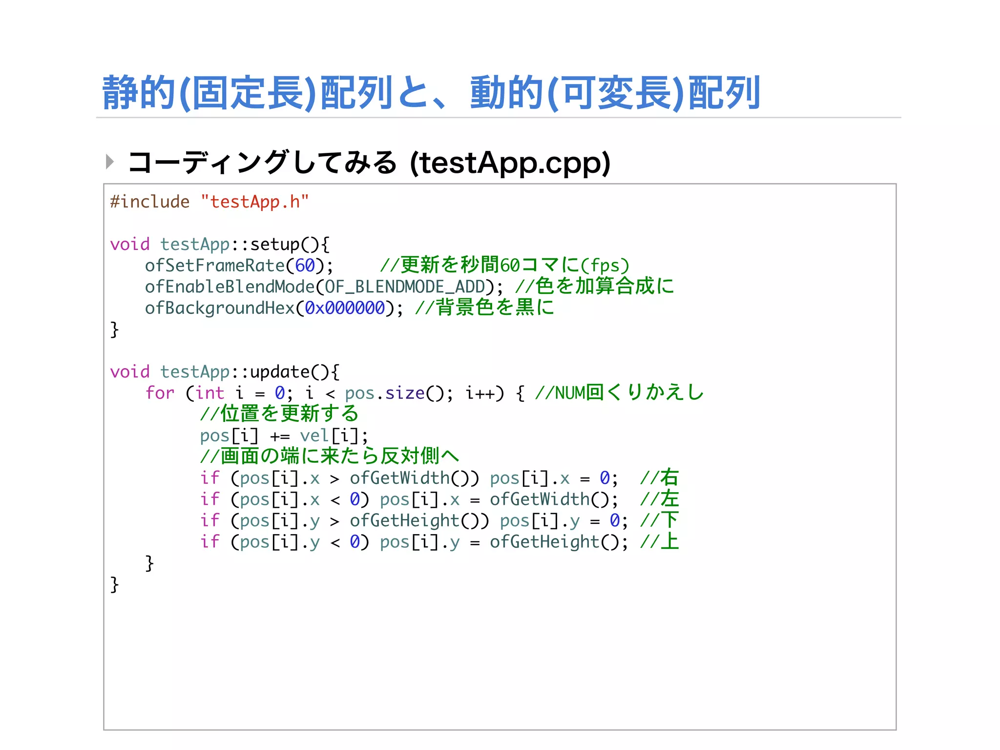Click the comment //背景色を黒に
The image size is (1000, 750).
pos(485,308)
